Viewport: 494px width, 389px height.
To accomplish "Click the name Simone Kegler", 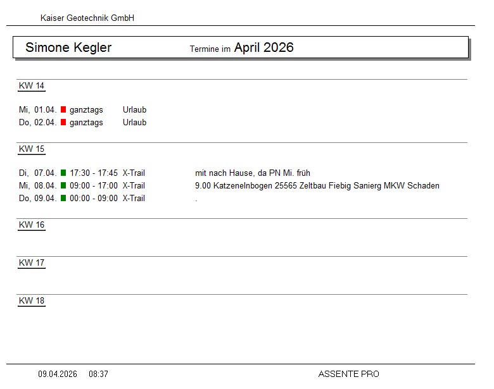I will [68, 48].
